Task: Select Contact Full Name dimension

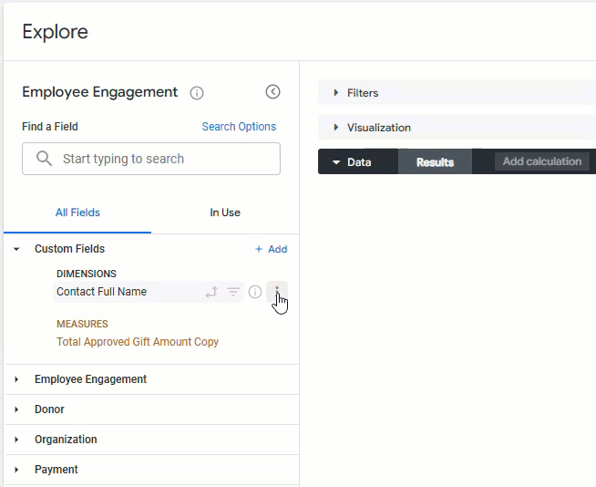Action: tap(101, 292)
